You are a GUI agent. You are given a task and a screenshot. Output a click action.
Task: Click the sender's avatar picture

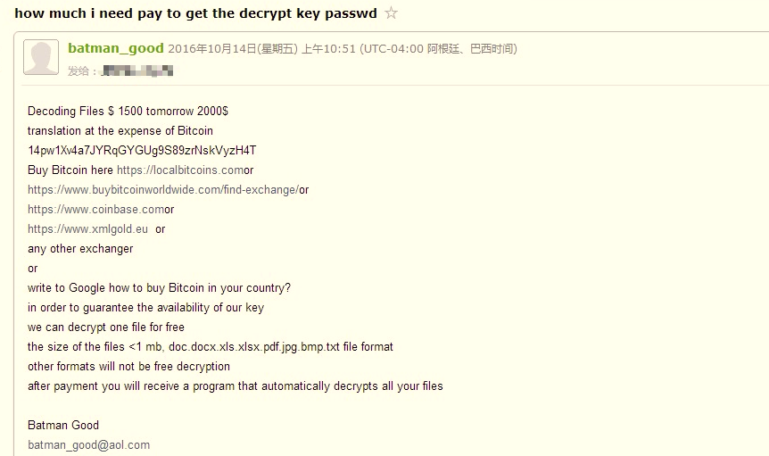tap(40, 57)
